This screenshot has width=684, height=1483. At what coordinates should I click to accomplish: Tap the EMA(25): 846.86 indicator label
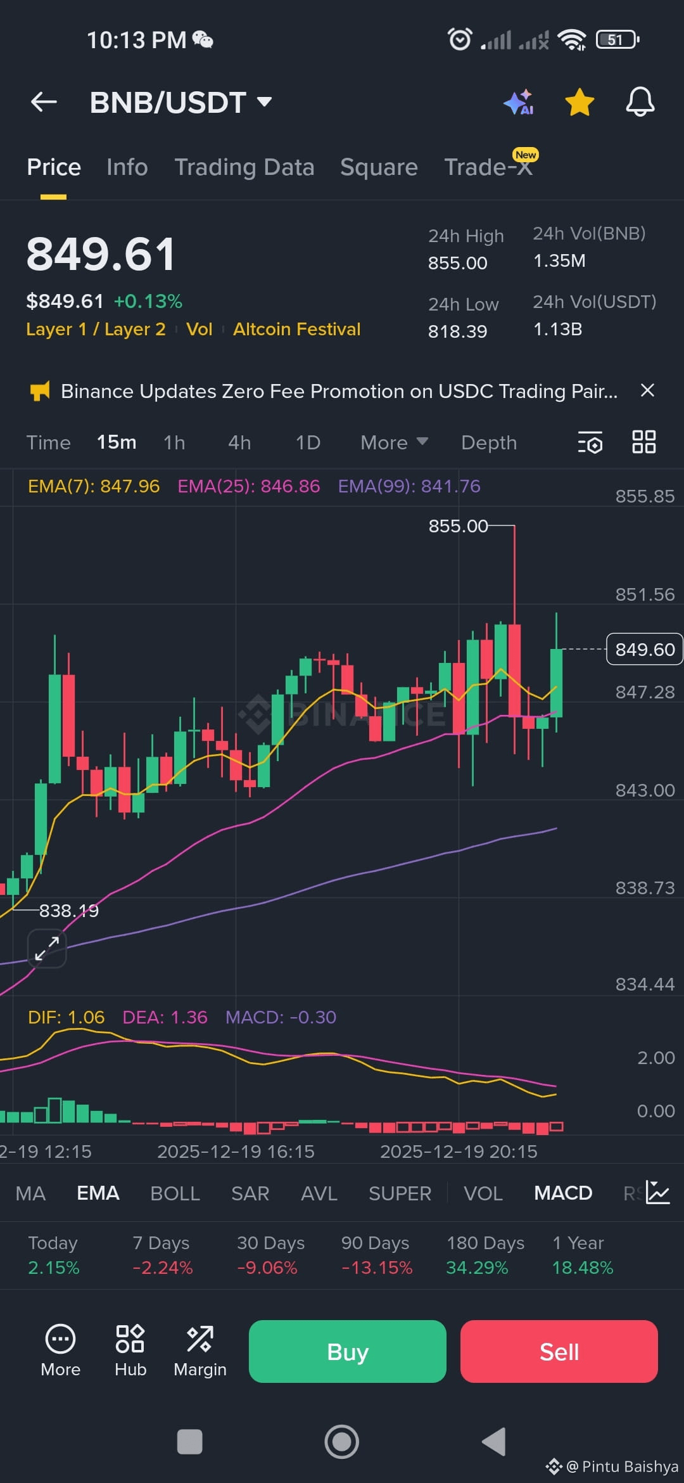tap(249, 486)
